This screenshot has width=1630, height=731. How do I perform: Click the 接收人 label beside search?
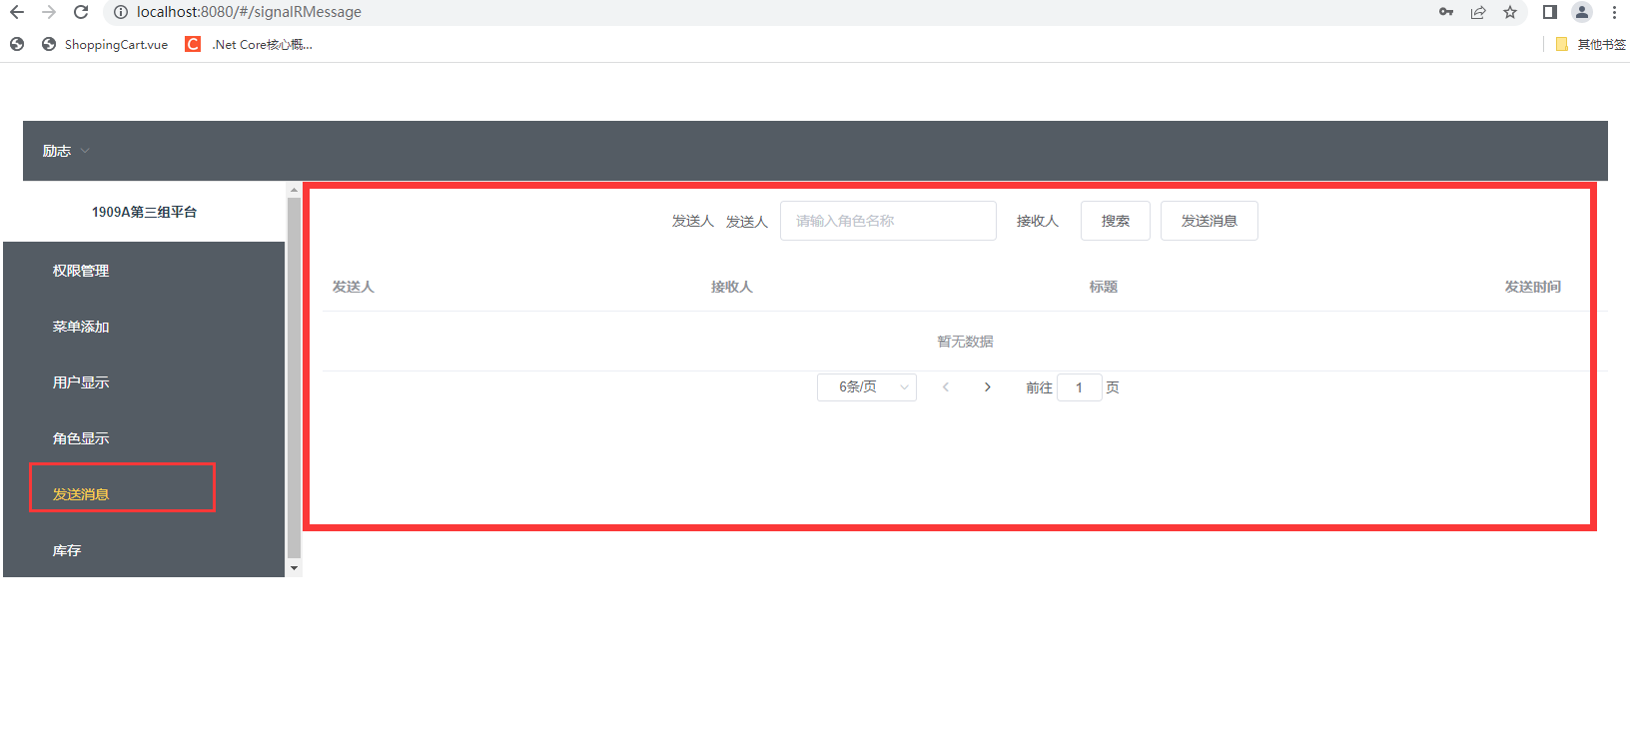point(1038,221)
